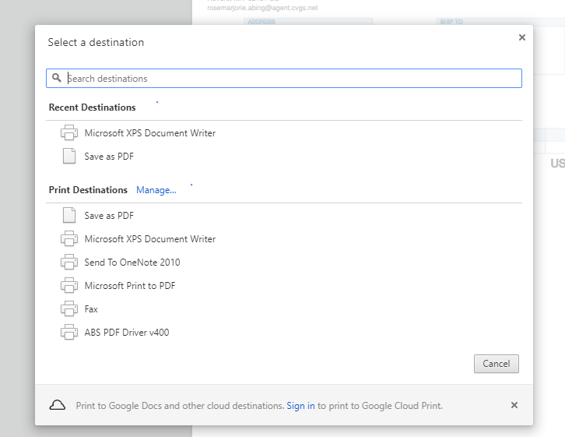The height and width of the screenshot is (437, 565).
Task: Choose Microsoft Print to PDF destination
Action: click(129, 286)
